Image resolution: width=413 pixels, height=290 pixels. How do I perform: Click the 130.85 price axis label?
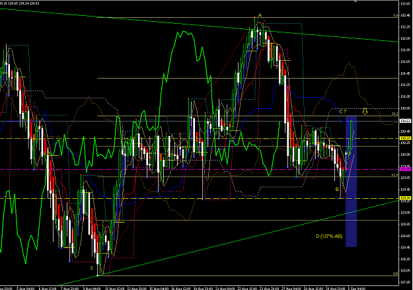click(405, 108)
